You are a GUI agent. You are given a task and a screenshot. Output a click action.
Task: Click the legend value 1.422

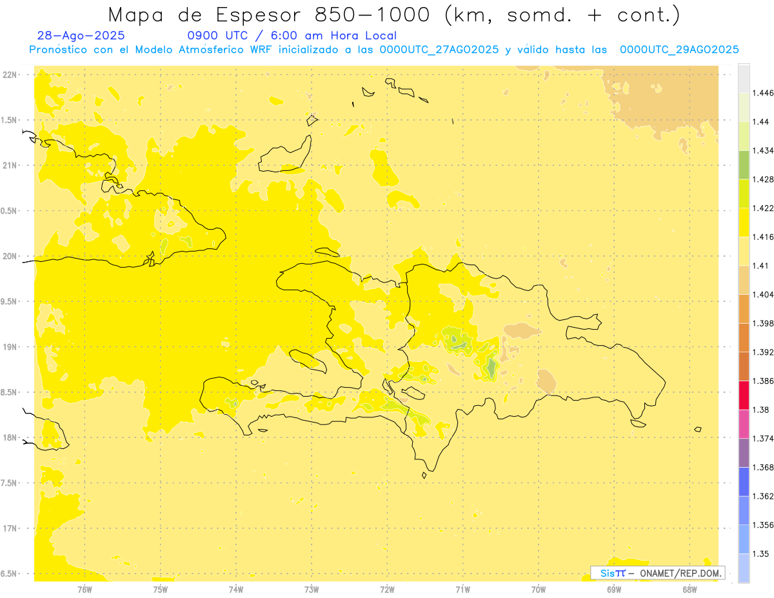(762, 208)
